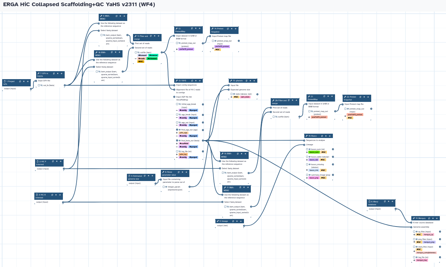Expand plus beside yahs_log label
446x267 pixels.
coord(177,154)
